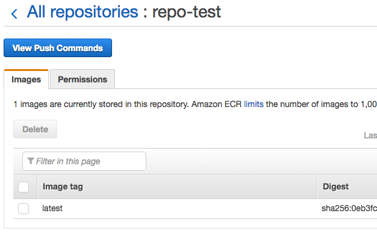This screenshot has width=377, height=234.
Task: Check the box for the latest image
Action: (23, 209)
